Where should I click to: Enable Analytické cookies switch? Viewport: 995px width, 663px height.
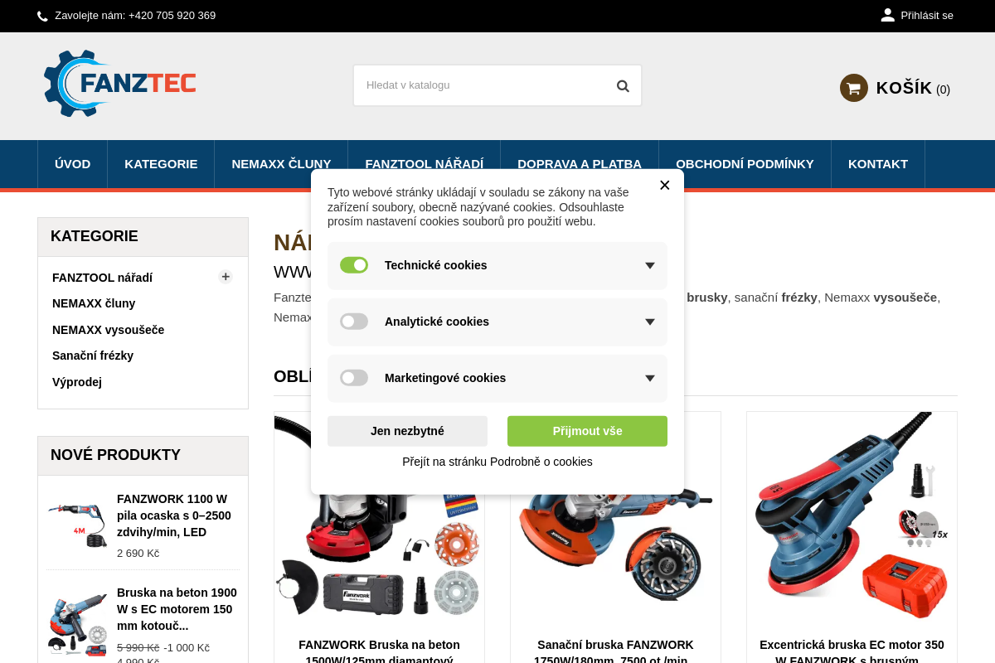coord(354,322)
